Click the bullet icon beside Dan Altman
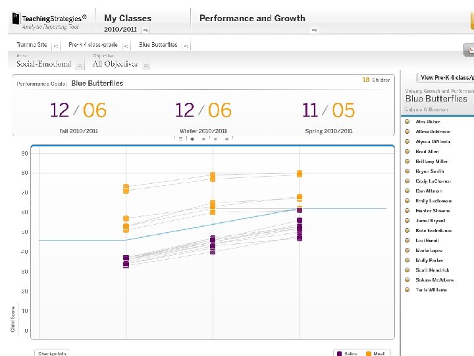The width and height of the screenshot is (474, 356). pos(408,191)
